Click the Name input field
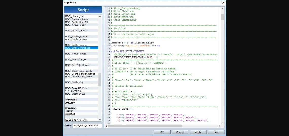The image size is (289, 136). [x=87, y=126]
